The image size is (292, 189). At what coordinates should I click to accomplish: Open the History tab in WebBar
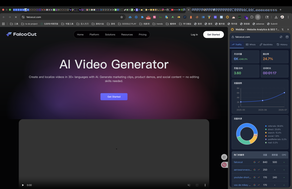282,45
